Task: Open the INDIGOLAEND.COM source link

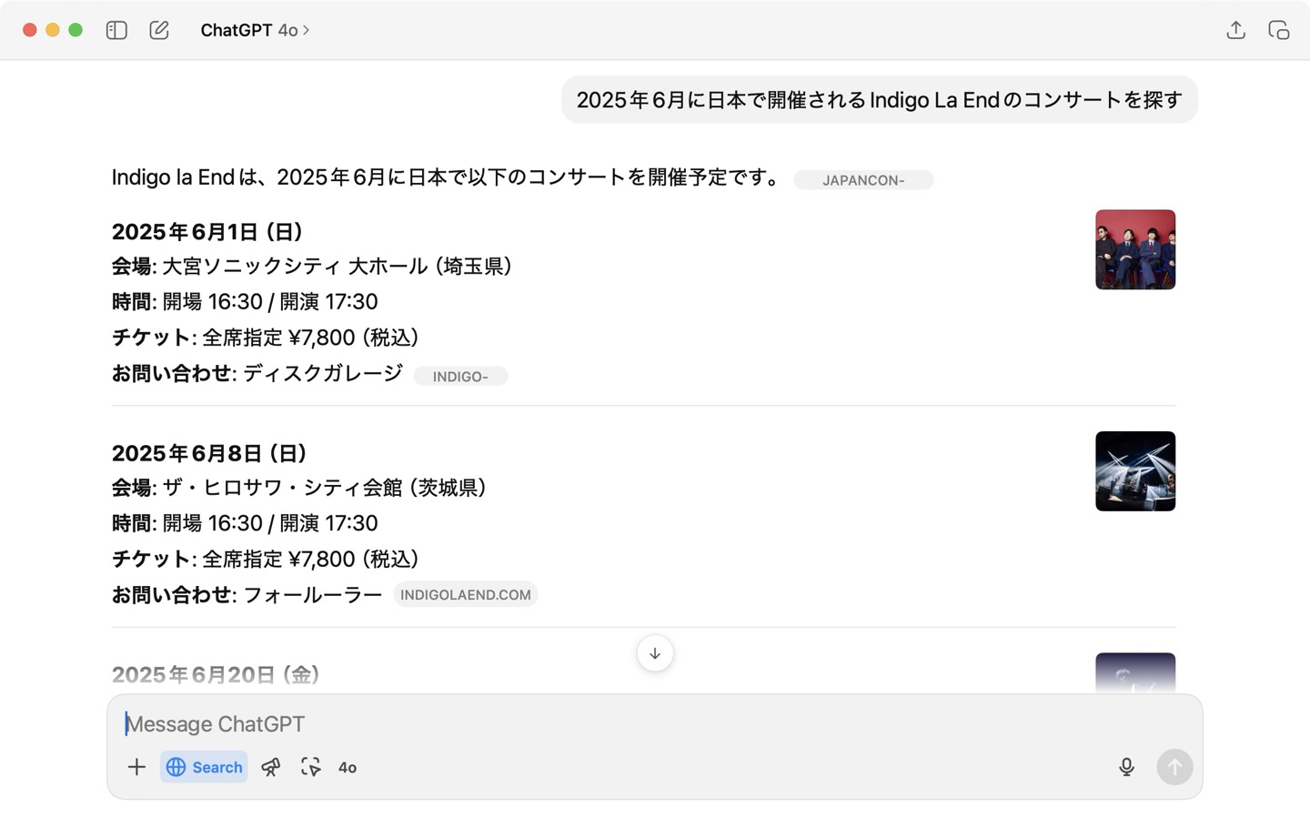Action: pyautogui.click(x=465, y=595)
